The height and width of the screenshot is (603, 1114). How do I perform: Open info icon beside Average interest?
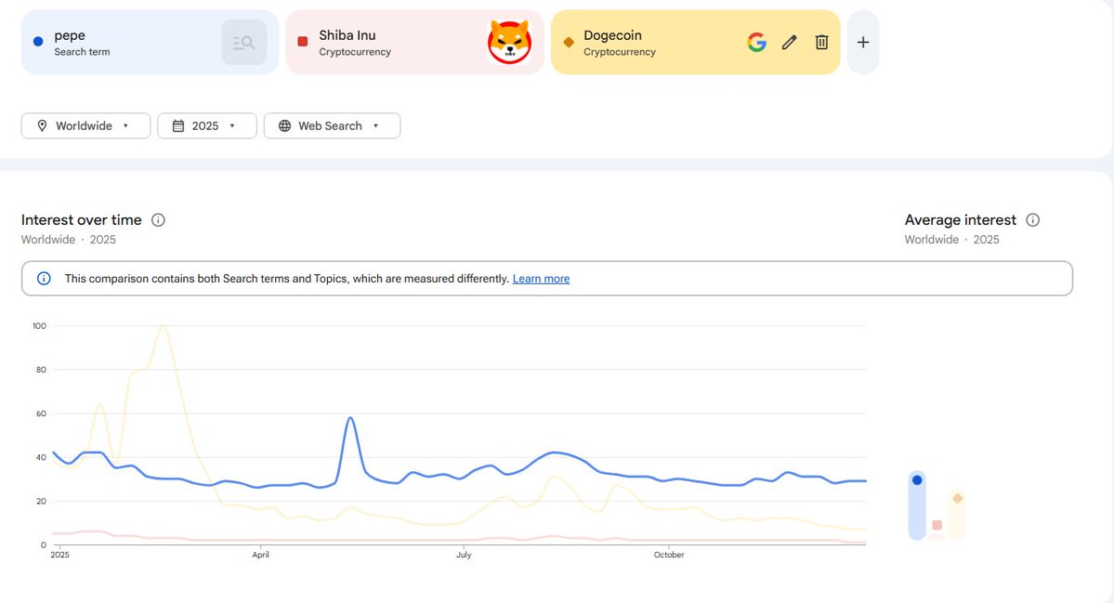1032,220
